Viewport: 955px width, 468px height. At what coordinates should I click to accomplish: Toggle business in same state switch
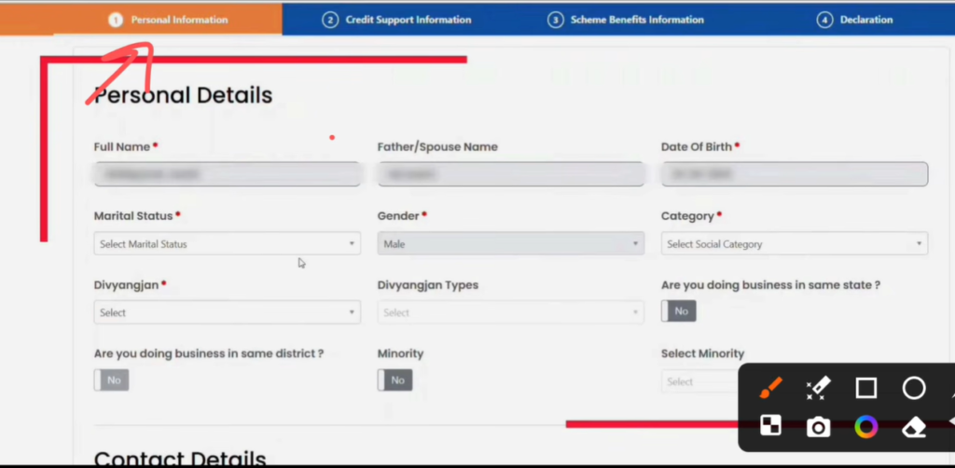pyautogui.click(x=679, y=311)
